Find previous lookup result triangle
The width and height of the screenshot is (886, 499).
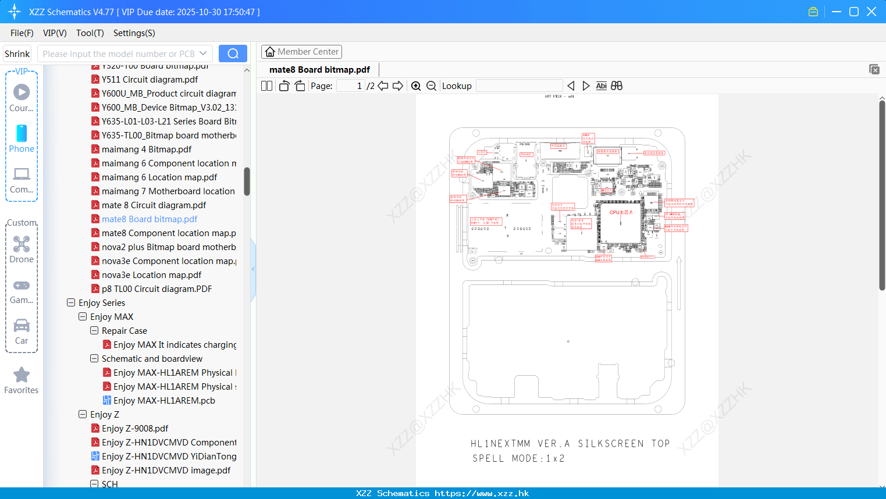pyautogui.click(x=571, y=85)
